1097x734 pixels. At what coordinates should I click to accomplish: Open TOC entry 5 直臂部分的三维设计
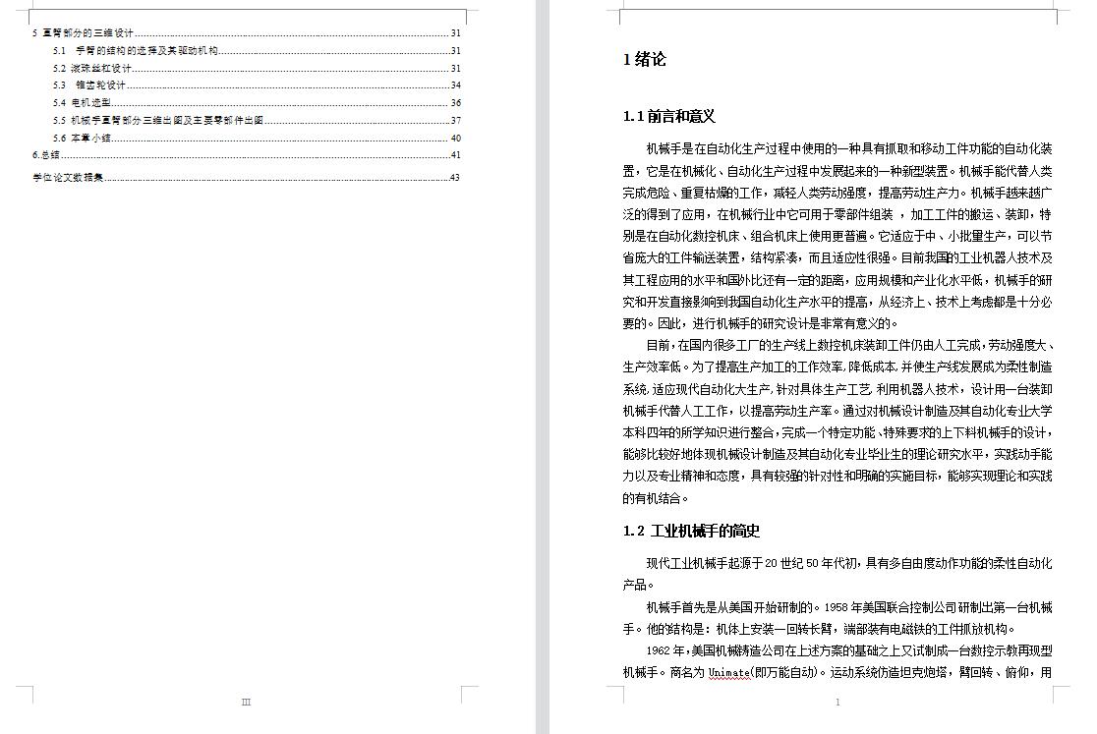coord(83,33)
